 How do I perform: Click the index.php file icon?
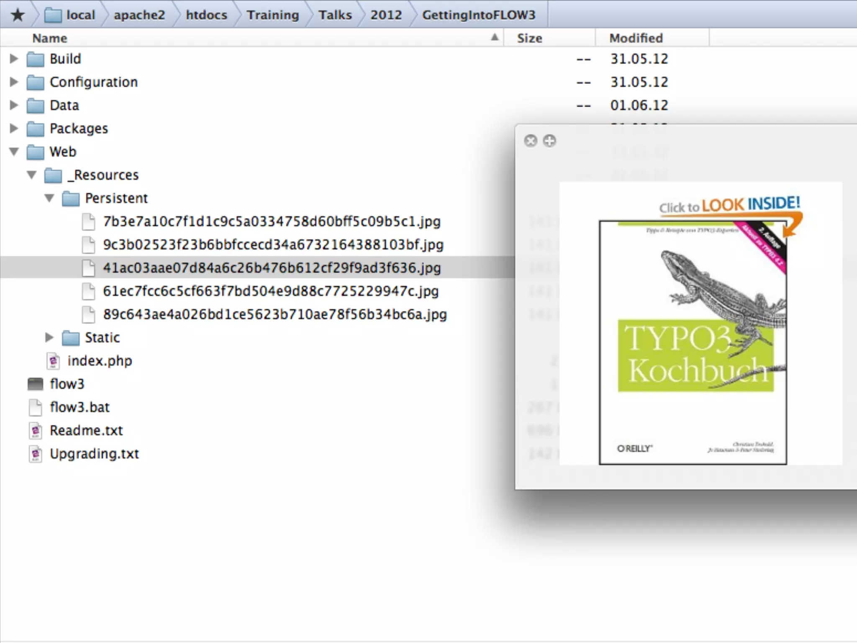point(53,361)
